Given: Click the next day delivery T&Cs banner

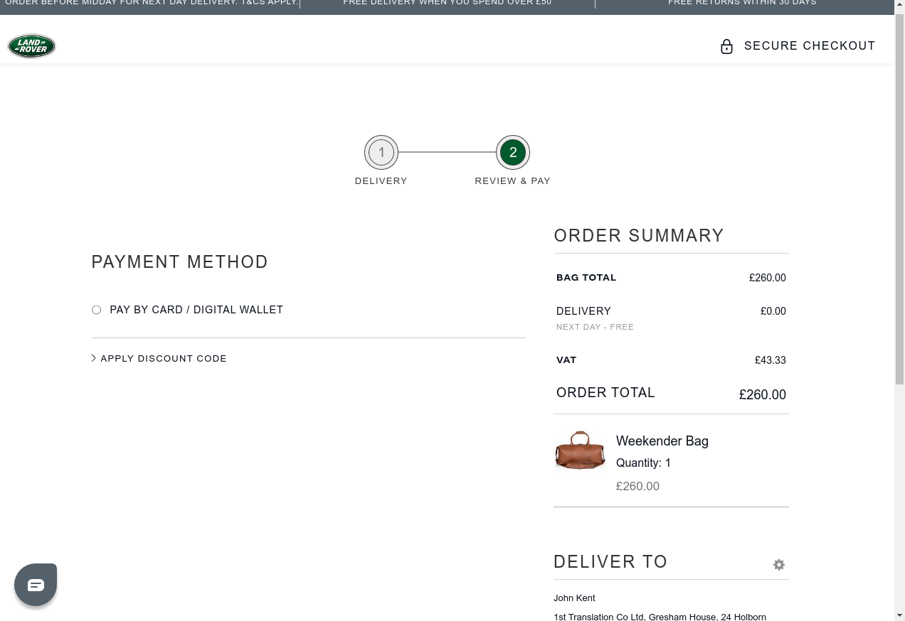Looking at the screenshot, I should pos(152,4).
